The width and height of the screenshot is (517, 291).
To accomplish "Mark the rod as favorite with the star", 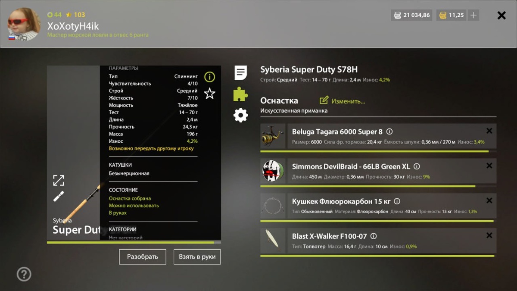I will [209, 93].
